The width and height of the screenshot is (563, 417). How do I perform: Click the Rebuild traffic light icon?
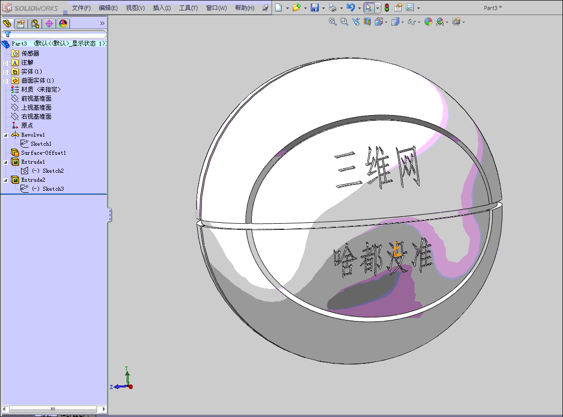click(x=387, y=8)
